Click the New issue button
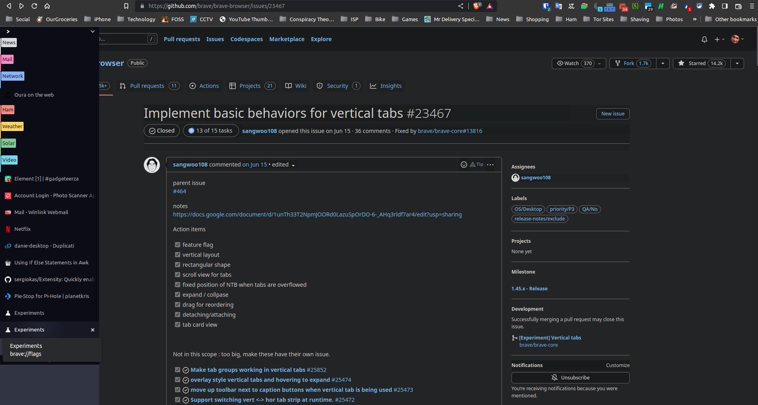758x405 pixels. [x=613, y=114]
